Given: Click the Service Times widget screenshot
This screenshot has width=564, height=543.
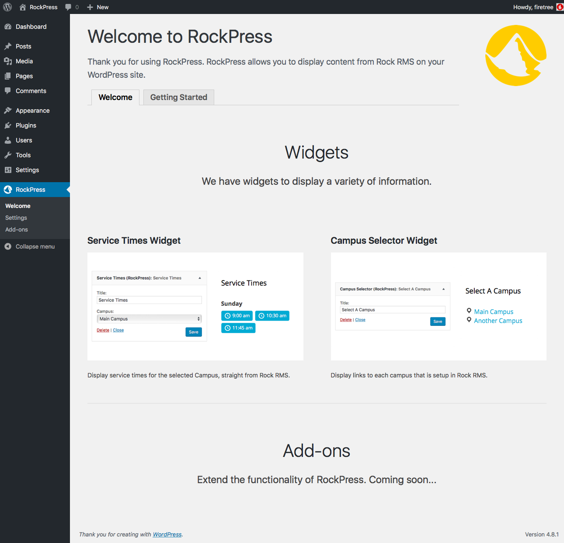Looking at the screenshot, I should (195, 306).
